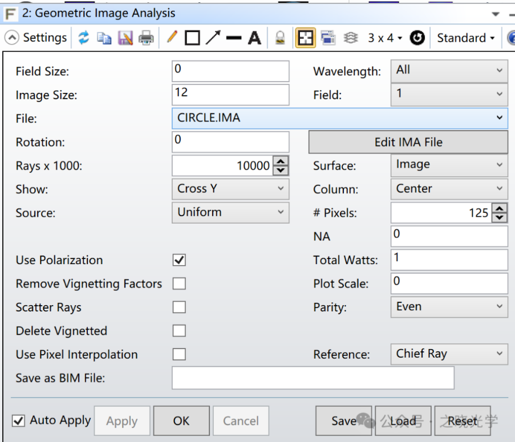Click the Edit IMA File button
This screenshot has height=442, width=515.
coord(408,143)
